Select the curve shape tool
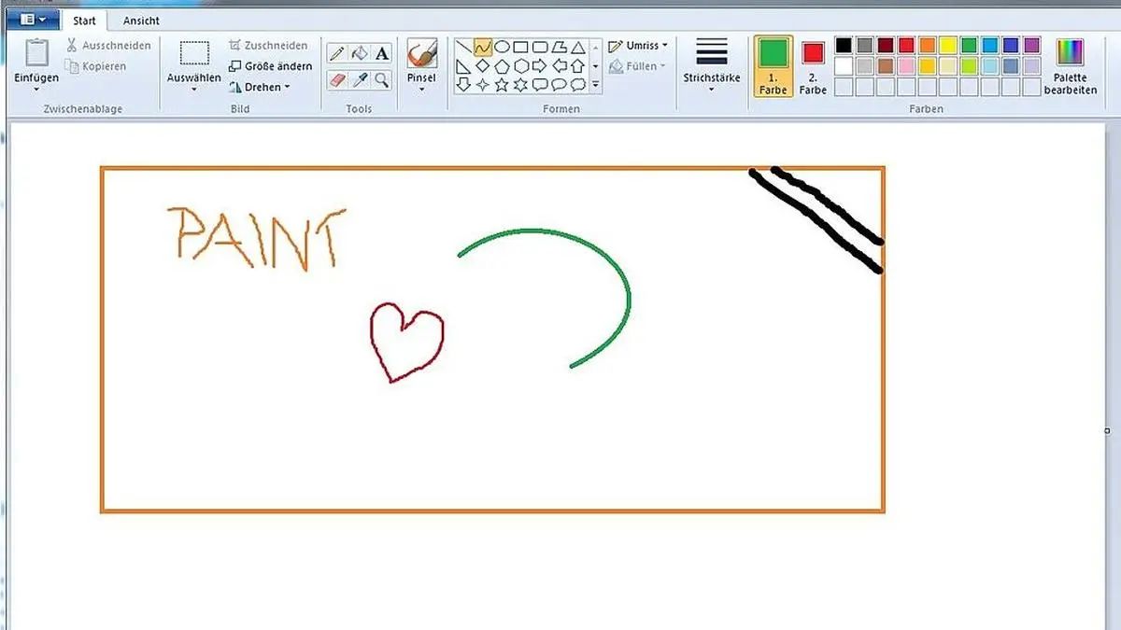 pos(483,47)
